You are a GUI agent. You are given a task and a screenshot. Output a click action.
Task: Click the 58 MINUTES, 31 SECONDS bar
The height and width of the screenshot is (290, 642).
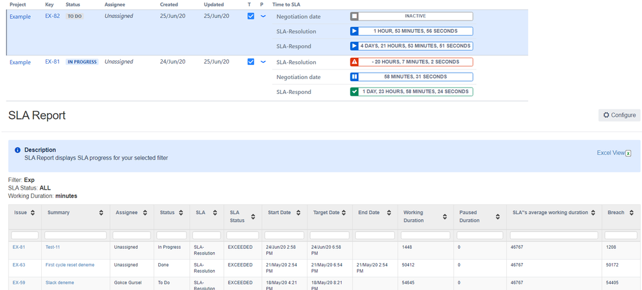tap(412, 77)
